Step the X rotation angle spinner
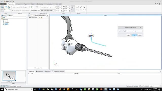 click(x=69, y=7)
